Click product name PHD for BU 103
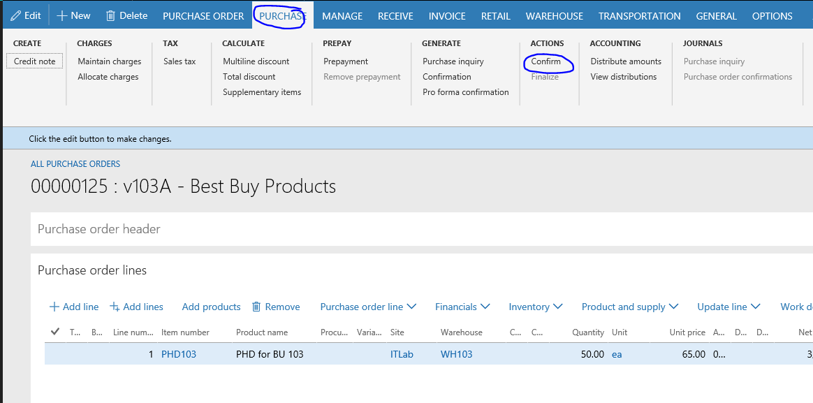813x403 pixels. click(270, 355)
